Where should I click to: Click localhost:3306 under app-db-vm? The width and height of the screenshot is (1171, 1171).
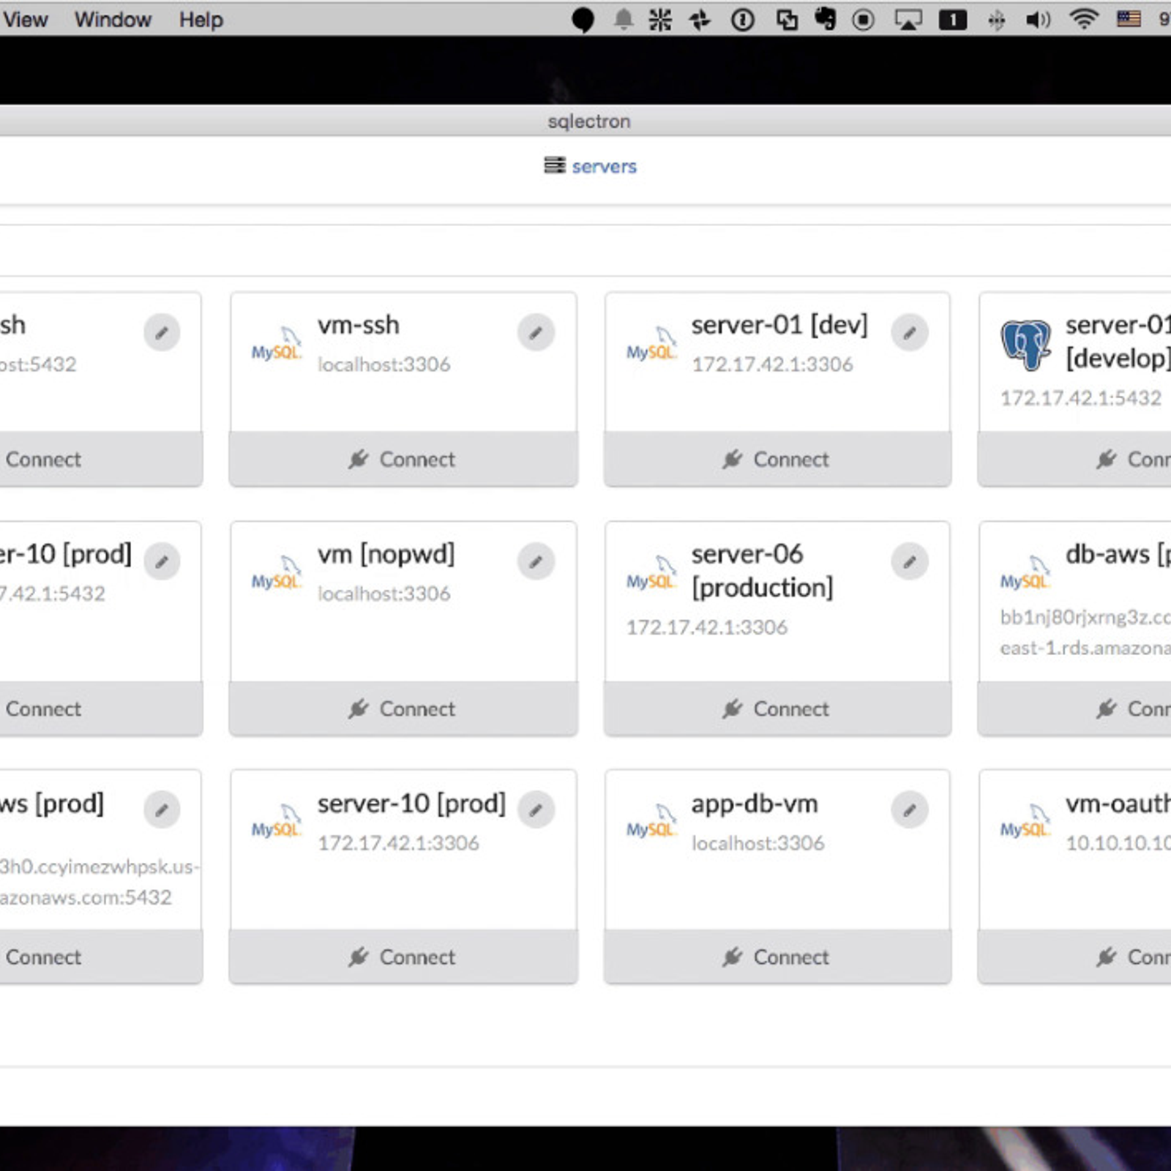click(x=757, y=843)
